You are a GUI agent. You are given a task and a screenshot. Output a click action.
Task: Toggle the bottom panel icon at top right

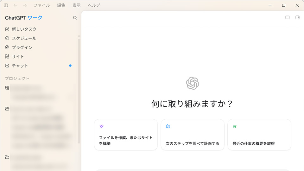point(287,17)
